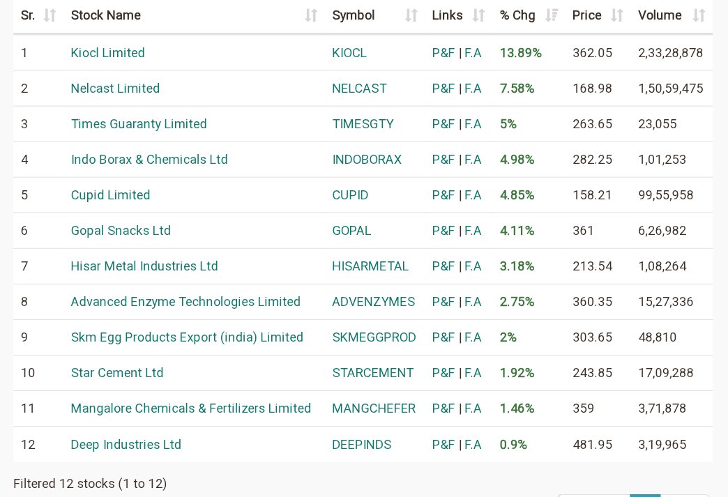Viewport: 728px width, 497px height.
Task: Select Nelcast price 168.98
Action: point(593,88)
